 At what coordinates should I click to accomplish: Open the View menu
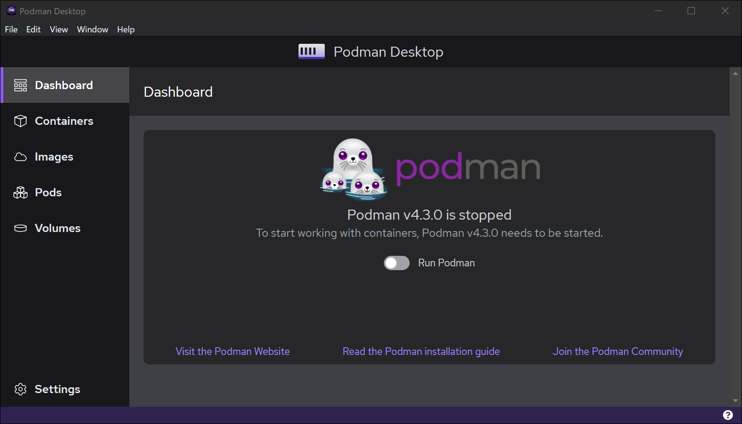(59, 30)
